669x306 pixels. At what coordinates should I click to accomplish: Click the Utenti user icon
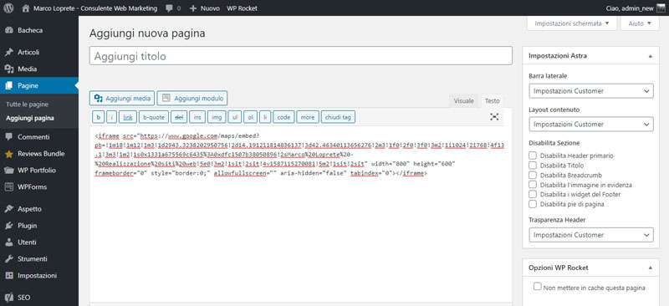click(9, 242)
